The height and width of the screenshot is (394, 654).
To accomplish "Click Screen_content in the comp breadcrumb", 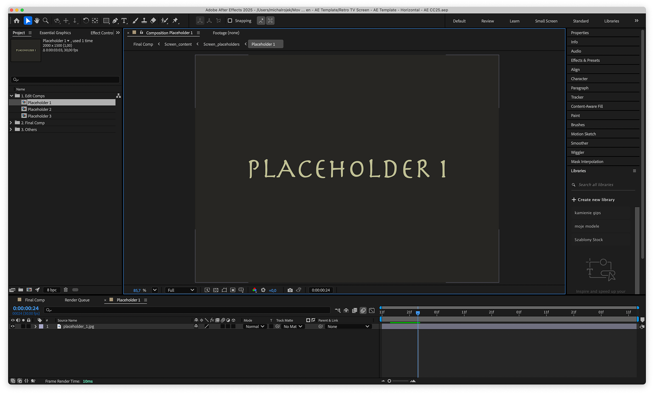I will (178, 44).
